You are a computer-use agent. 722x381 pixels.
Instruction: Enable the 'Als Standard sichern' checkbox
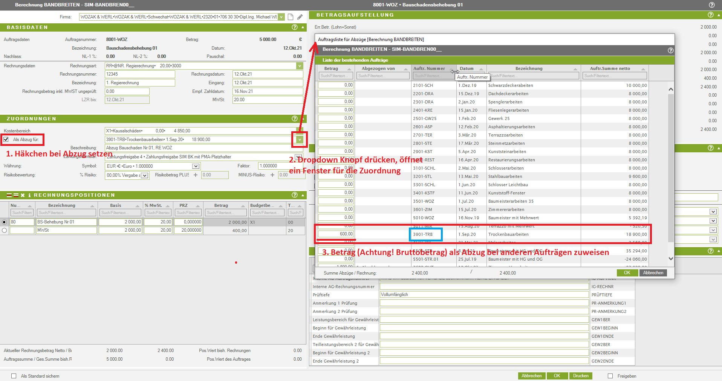point(14,376)
